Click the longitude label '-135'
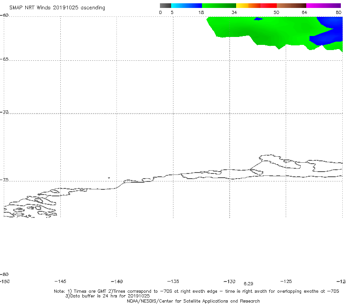Screen dimensions: 346x304 (x=173, y=282)
